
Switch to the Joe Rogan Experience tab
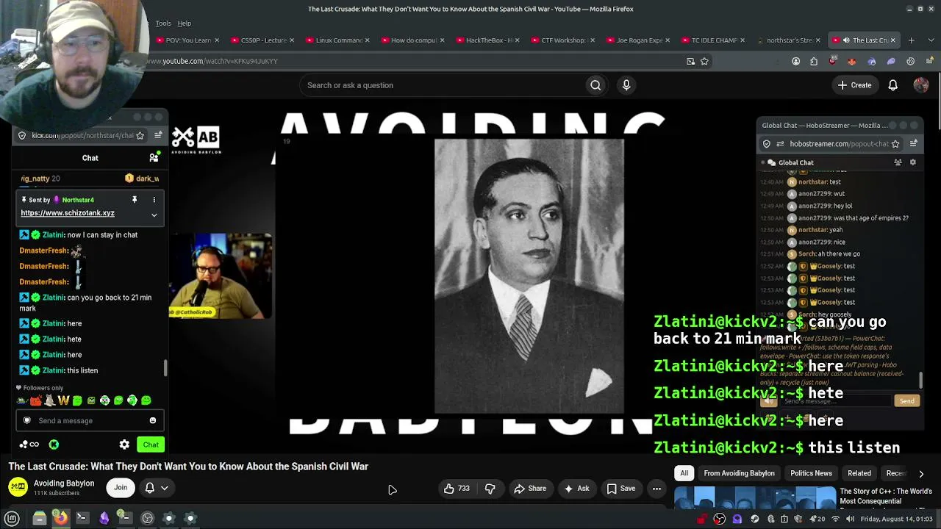coord(638,40)
